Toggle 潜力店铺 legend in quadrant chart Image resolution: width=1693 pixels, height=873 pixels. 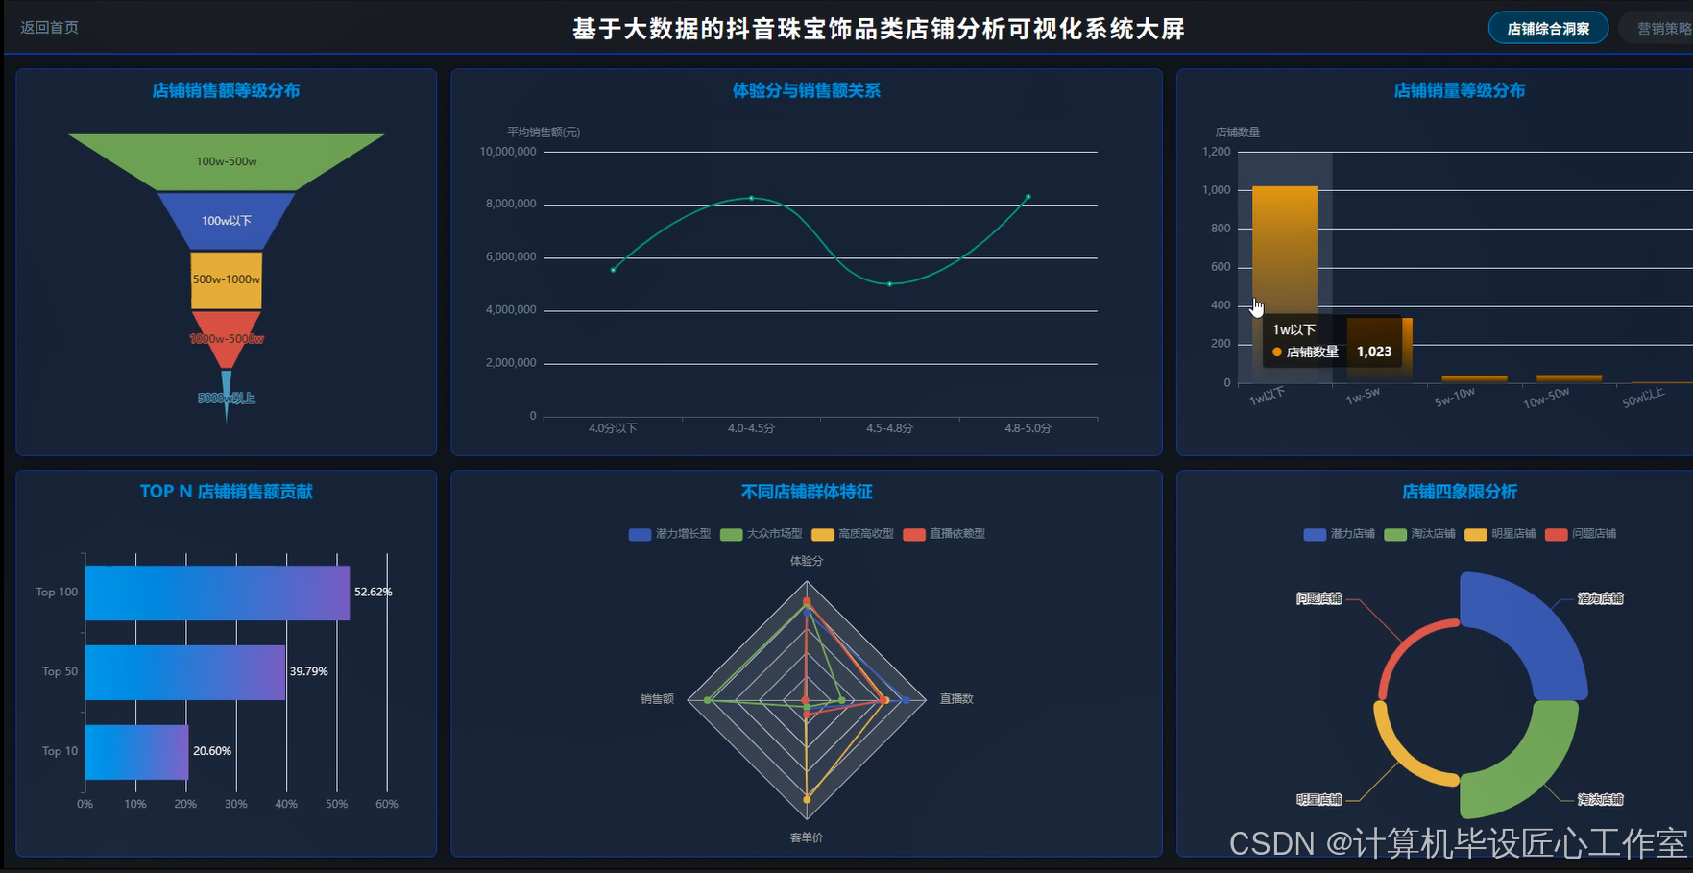[x=1339, y=534]
